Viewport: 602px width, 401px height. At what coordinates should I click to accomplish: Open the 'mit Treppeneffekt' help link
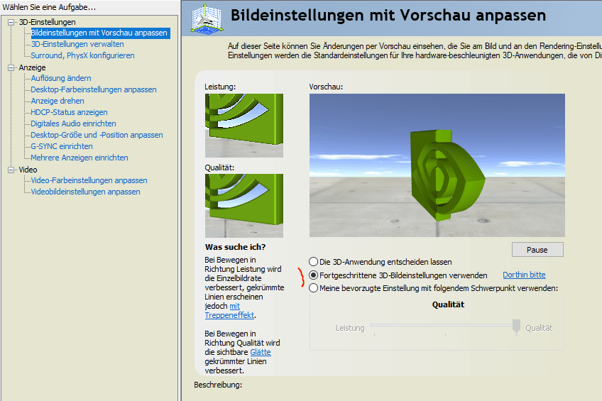(x=229, y=315)
